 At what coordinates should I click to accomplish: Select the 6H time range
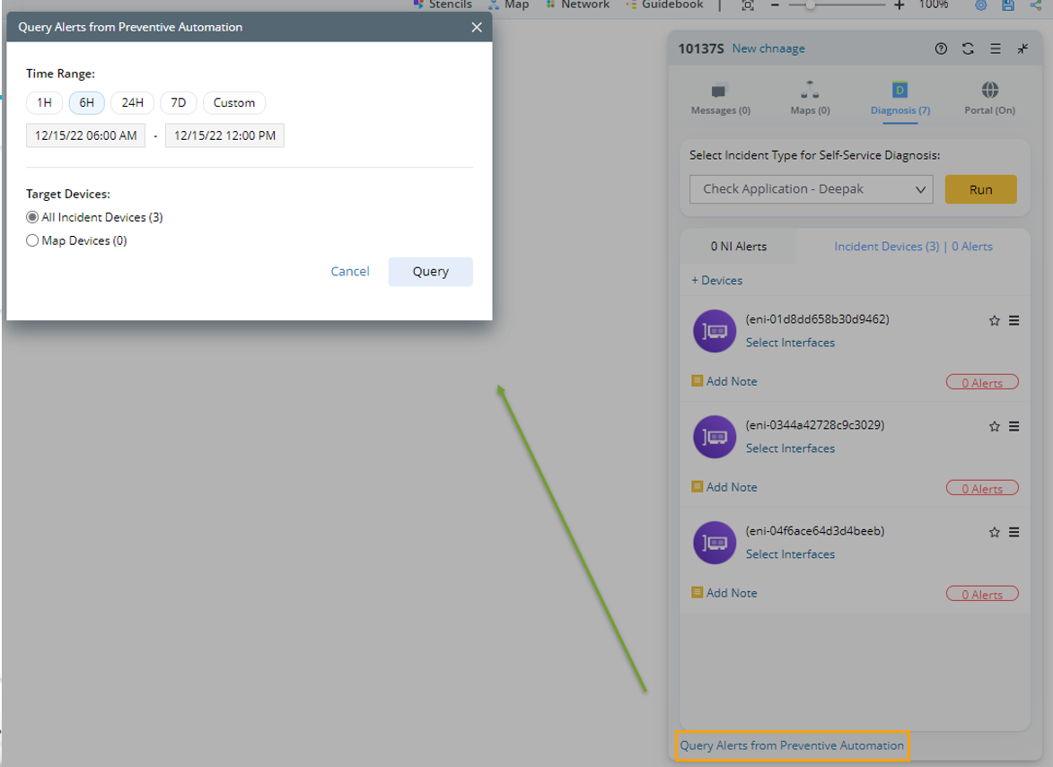tap(87, 102)
